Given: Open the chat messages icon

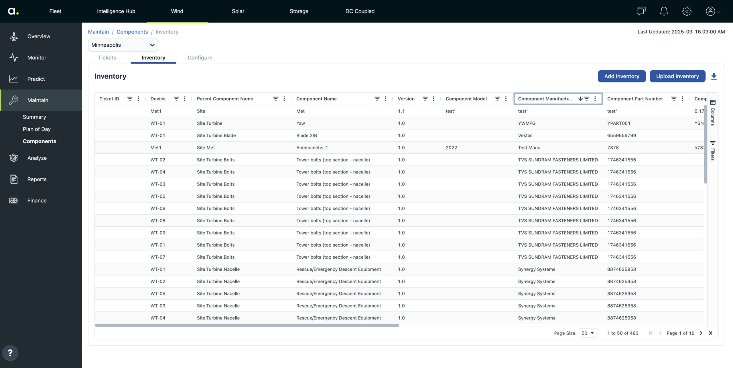Looking at the screenshot, I should pos(641,11).
